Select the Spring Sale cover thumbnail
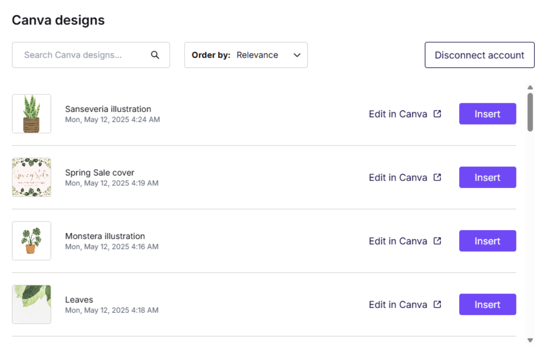547x356 pixels. click(x=32, y=177)
